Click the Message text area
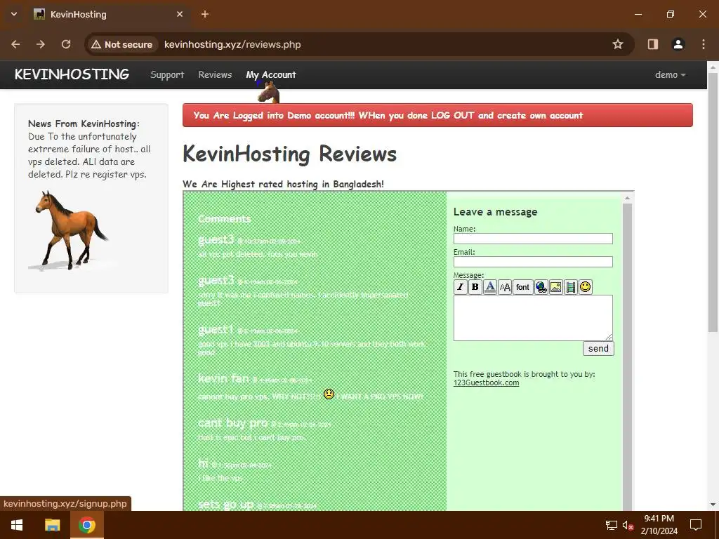 [533, 318]
